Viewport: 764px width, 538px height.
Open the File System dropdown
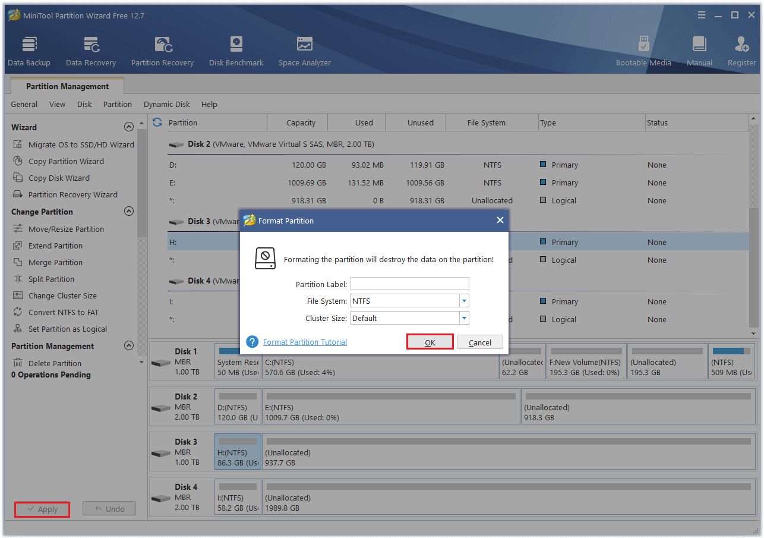(465, 301)
